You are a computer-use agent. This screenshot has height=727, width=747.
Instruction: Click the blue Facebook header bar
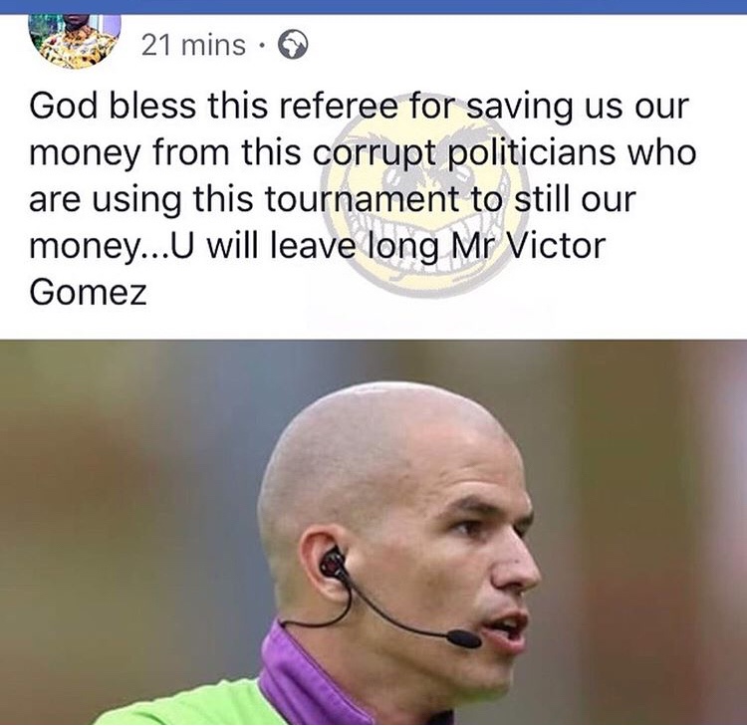(373, 7)
